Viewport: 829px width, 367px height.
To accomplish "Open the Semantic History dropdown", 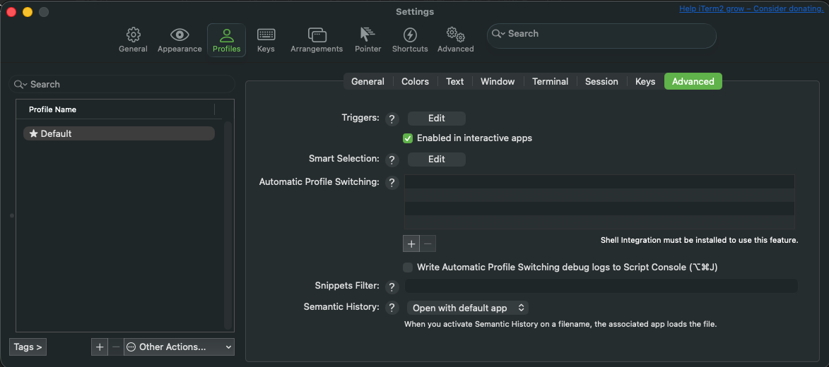I will pos(468,308).
